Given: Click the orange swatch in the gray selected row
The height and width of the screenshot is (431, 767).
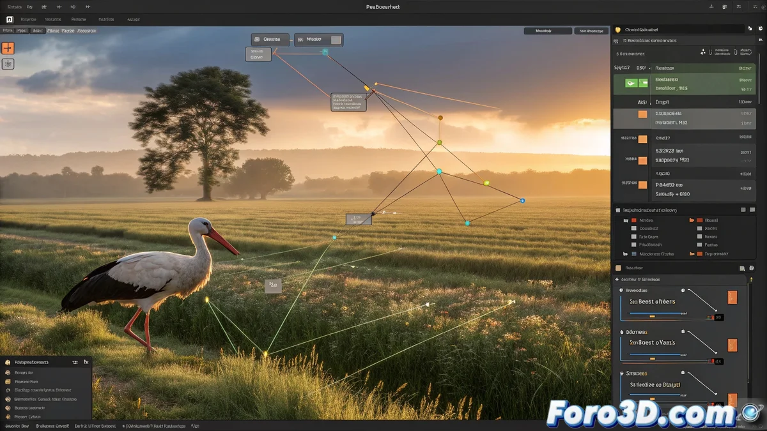Looking at the screenshot, I should coord(642,114).
